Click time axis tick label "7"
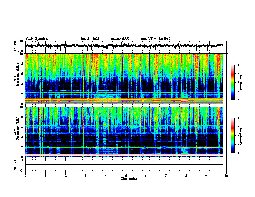 tap(166, 176)
